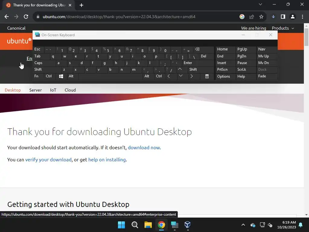Open the Canonical link in the top bar

16,28
